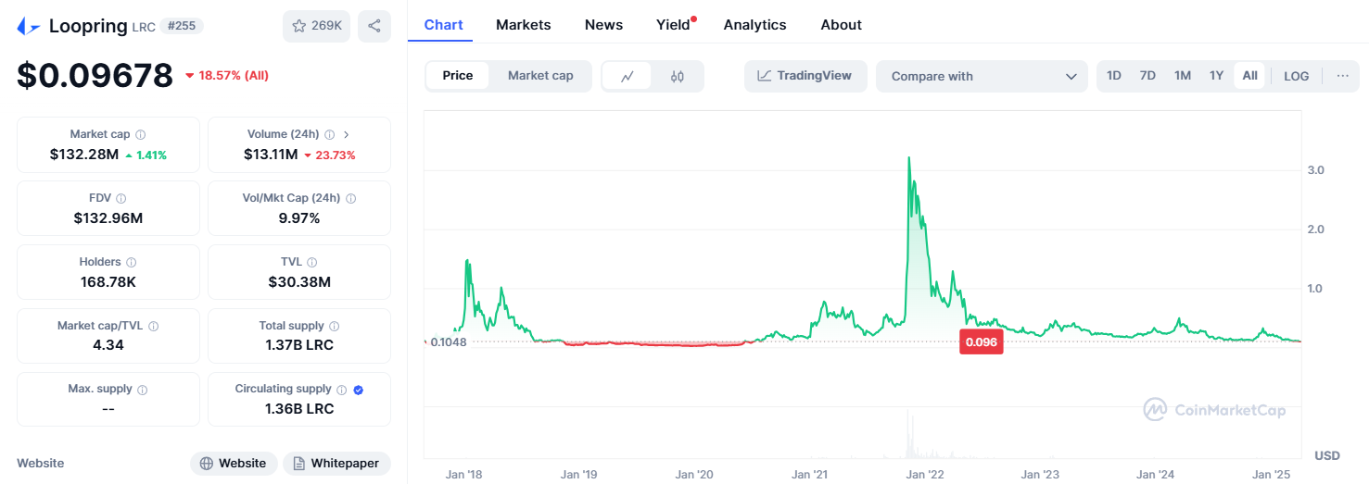Enable LOG scale on the chart

1296,76
